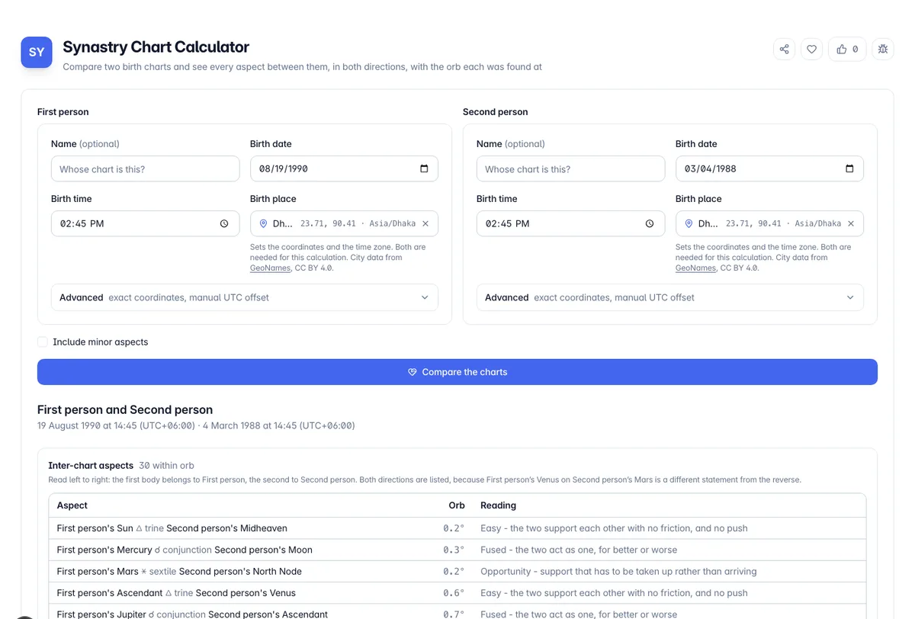Open GeoNames link under first person's birth place
The image size is (915, 619).
click(270, 268)
